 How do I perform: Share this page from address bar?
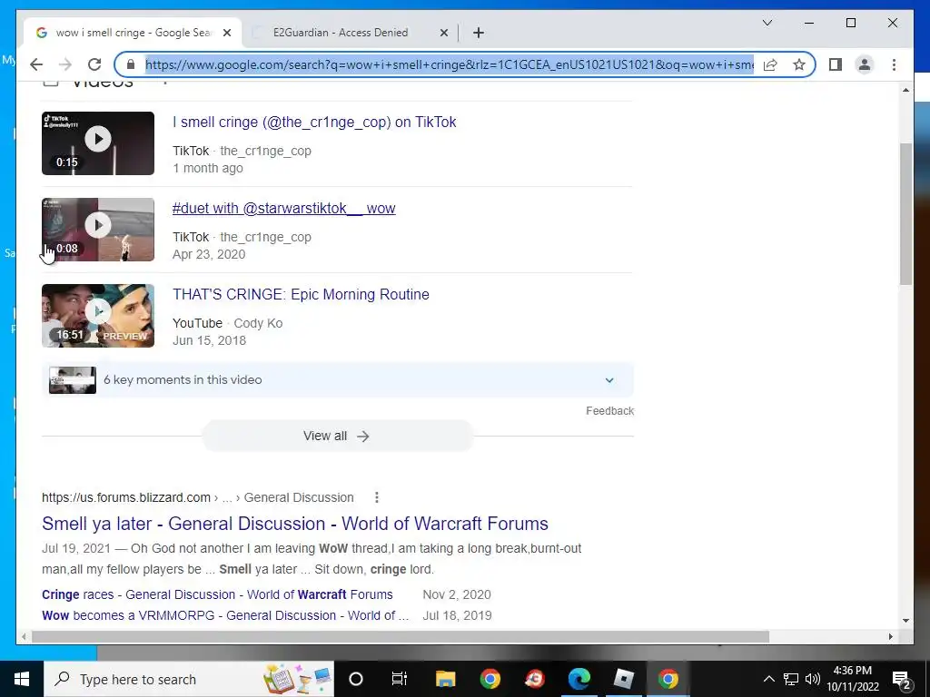point(770,64)
